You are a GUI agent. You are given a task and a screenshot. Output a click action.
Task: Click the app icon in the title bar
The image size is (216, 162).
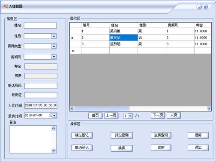[6, 6]
